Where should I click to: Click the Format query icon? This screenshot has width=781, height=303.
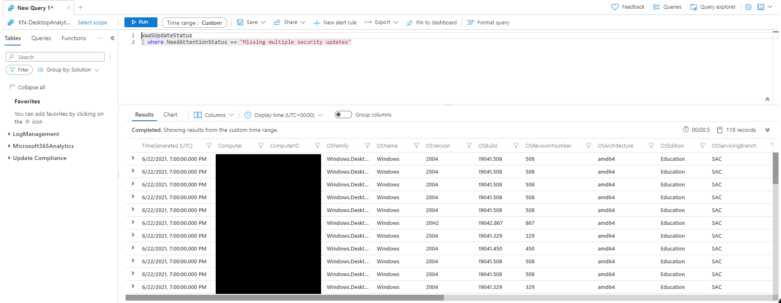pos(470,23)
